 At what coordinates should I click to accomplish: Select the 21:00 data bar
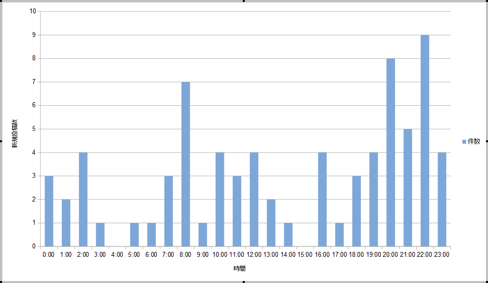click(x=408, y=188)
